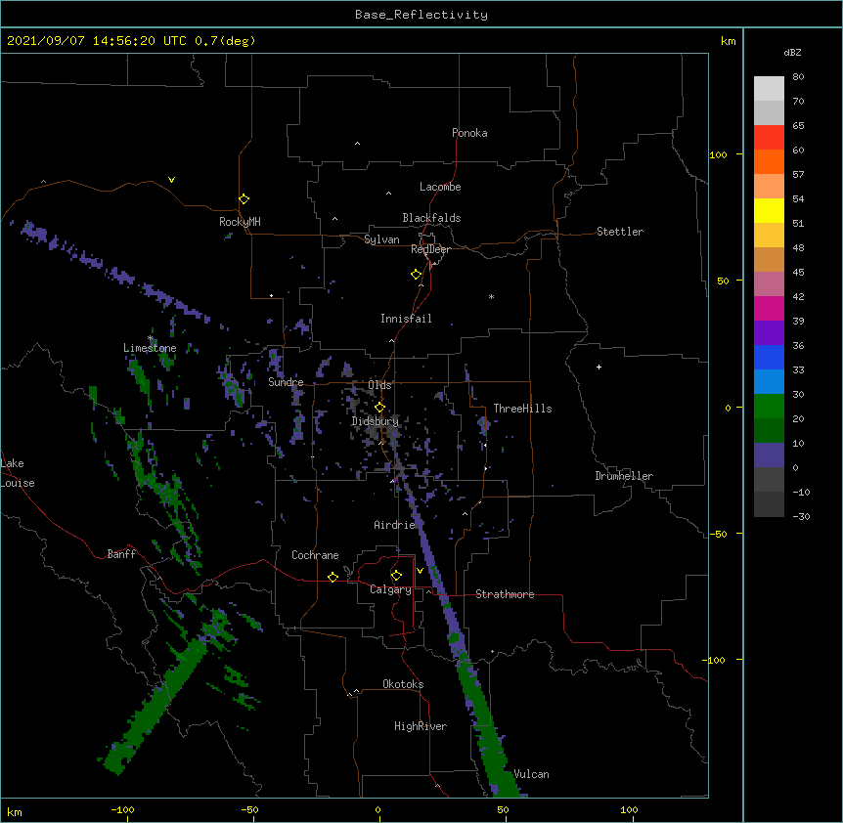Select the Stettler label
This screenshot has width=843, height=823.
(620, 232)
